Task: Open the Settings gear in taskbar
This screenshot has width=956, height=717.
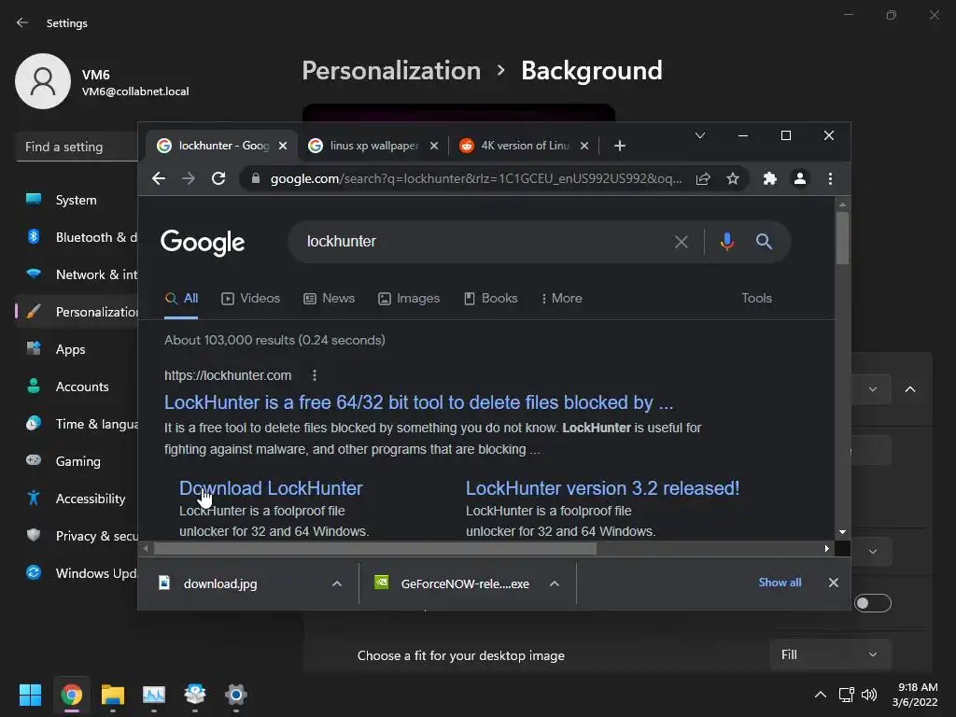Action: click(236, 695)
